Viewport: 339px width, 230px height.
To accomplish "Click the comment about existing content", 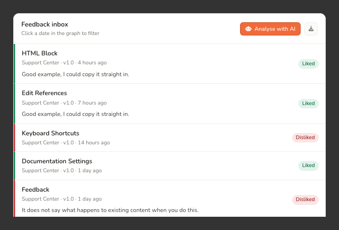I will click(110, 210).
